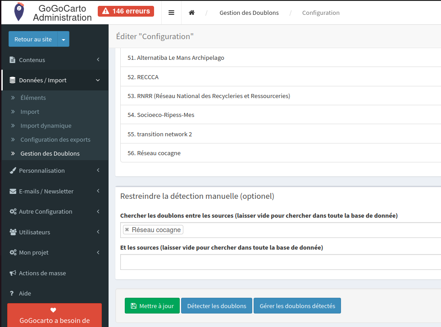Open Configuration des exports submenu item
Viewport: 441px width, 327px height.
[x=55, y=139]
